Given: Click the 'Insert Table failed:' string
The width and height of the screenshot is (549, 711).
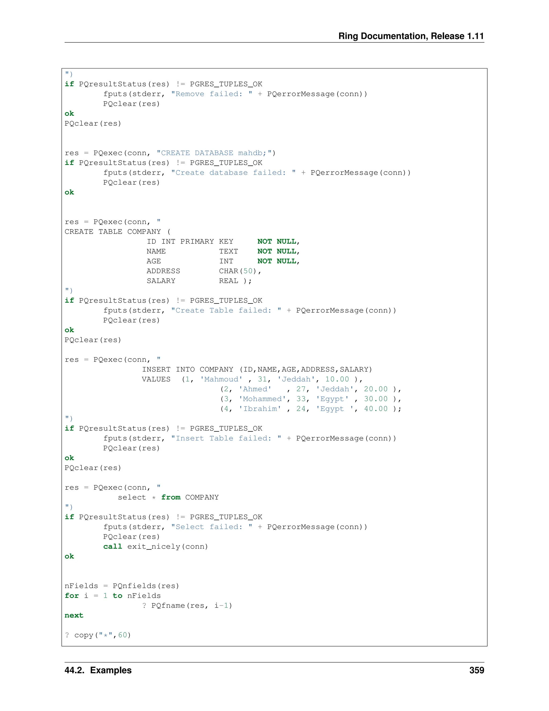Looking at the screenshot, I should pos(226,438).
